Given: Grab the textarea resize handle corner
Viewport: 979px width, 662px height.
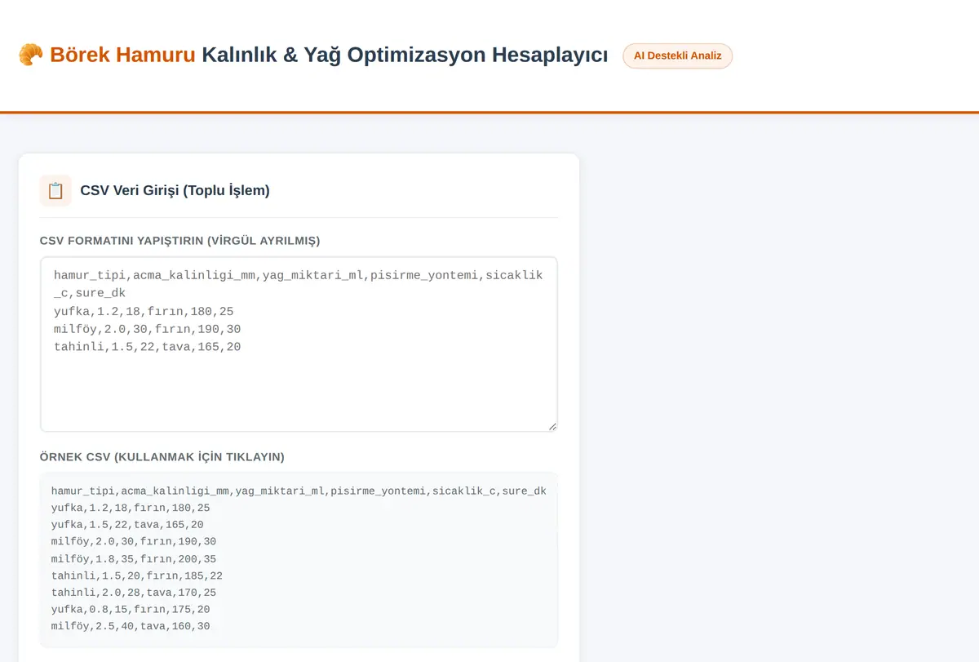Looking at the screenshot, I should (x=552, y=425).
